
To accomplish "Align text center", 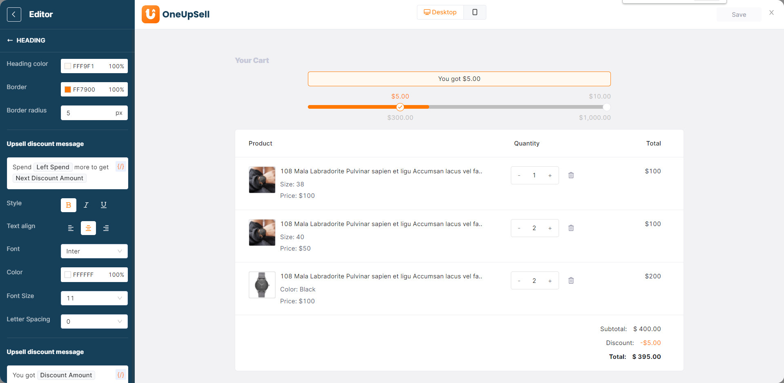I will 88,228.
